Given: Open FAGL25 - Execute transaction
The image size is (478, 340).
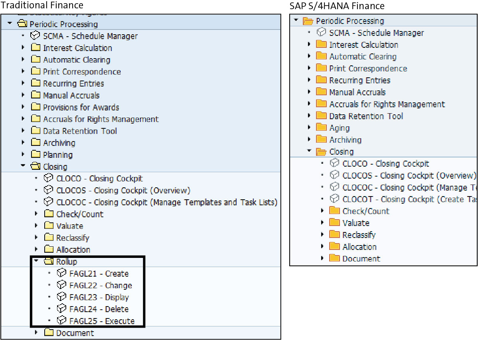Looking at the screenshot, I should tap(102, 321).
